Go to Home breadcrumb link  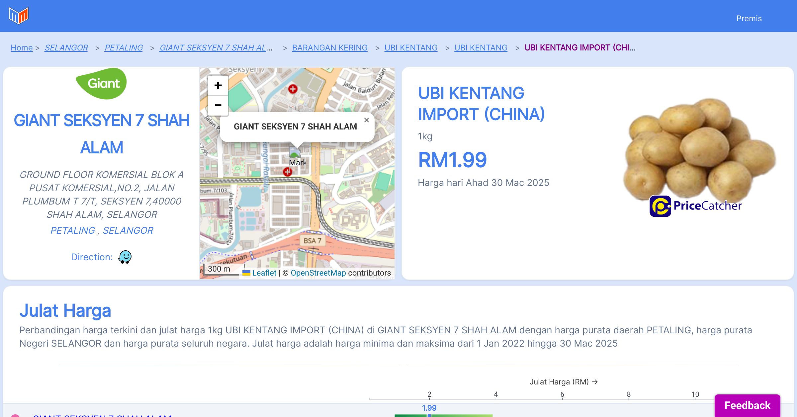click(x=22, y=48)
